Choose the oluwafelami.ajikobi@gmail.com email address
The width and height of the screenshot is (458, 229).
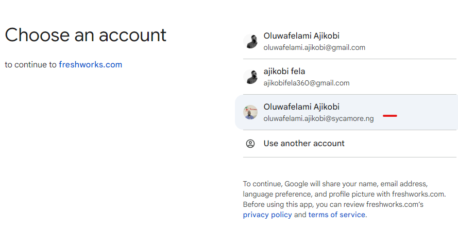314,47
